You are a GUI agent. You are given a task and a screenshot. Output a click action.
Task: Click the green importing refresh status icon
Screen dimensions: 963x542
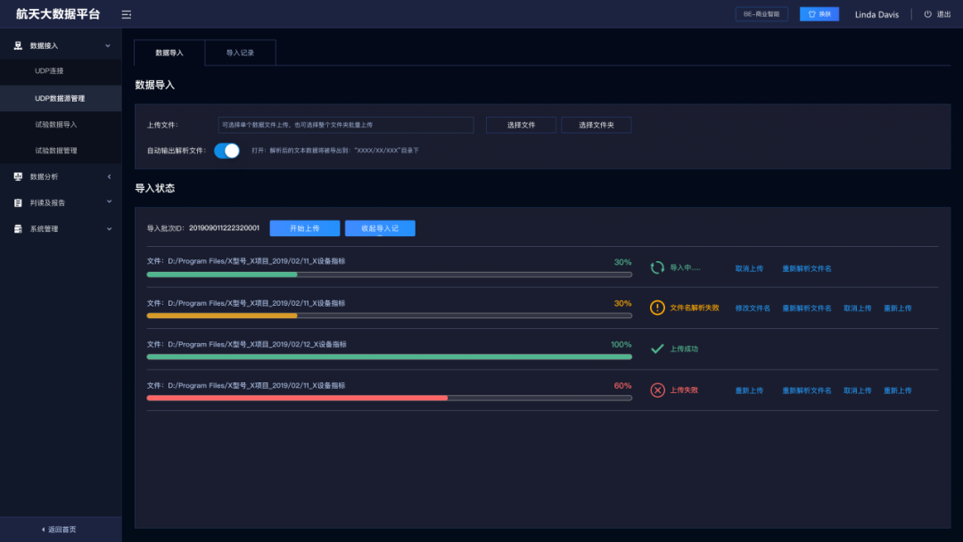[657, 267]
